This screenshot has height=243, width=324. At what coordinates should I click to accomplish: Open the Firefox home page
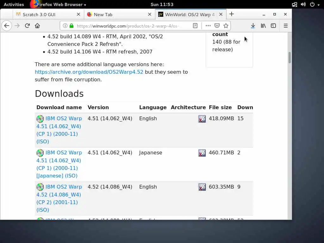[x=37, y=26]
